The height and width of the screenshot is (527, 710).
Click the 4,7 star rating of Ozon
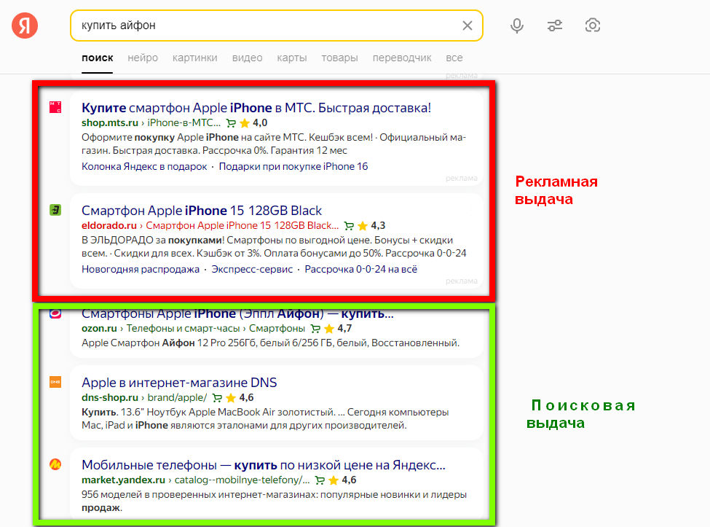[338, 329]
